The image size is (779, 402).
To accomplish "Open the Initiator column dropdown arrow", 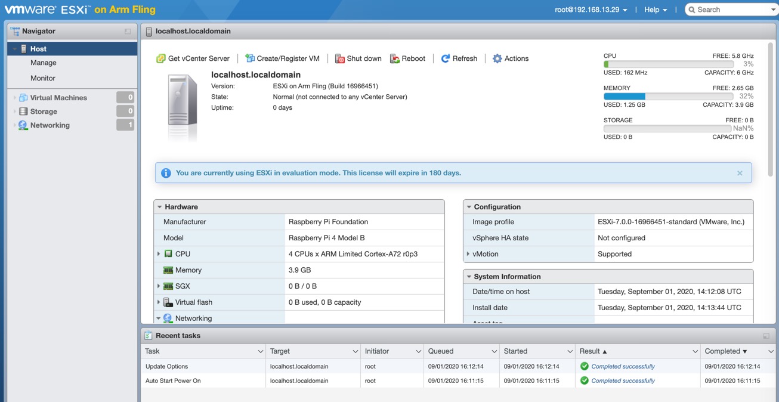I will pos(418,351).
